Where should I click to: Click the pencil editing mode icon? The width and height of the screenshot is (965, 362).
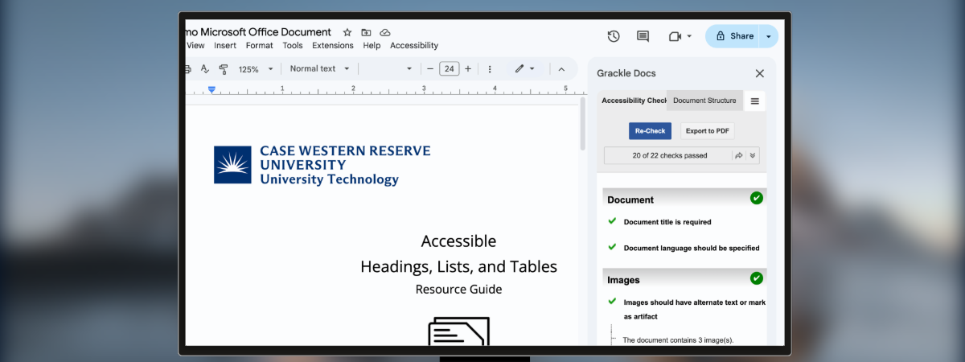coord(519,69)
